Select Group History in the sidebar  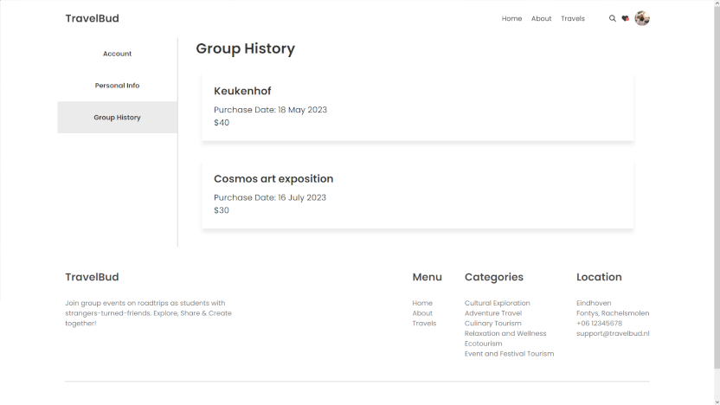click(x=117, y=118)
